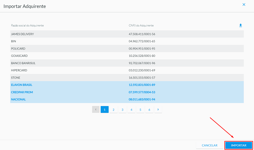Click the IMPORTAR button

click(x=238, y=145)
